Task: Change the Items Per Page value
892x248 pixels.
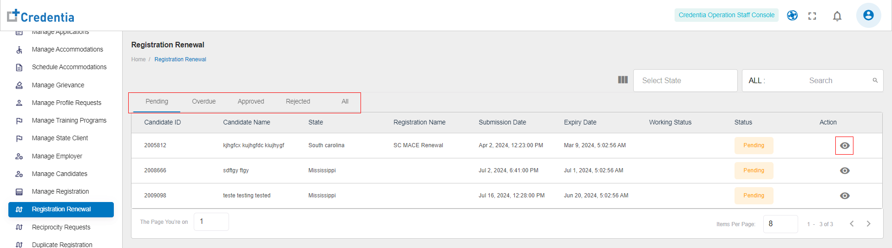Action: coord(780,224)
